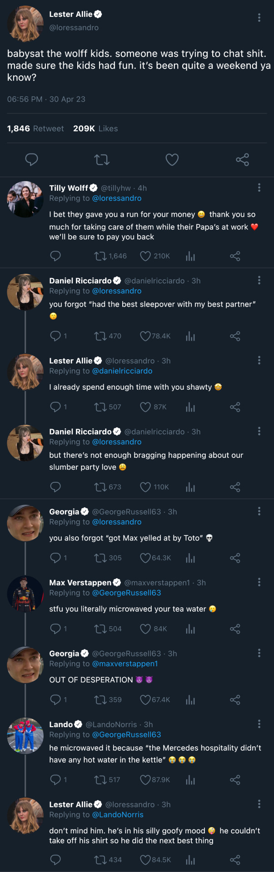Open more options on Tilly Wolff's reply

[259, 188]
